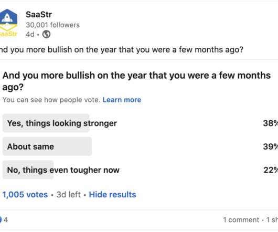The height and width of the screenshot is (232, 278).
Task: Open the share count link
Action: point(272,220)
